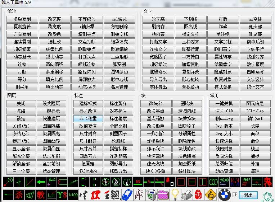Click the 递增复制 button
Image resolution: width=275 pixels, height=202 pixels.
pos(191,64)
